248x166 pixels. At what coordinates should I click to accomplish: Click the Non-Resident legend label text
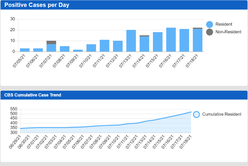(x=228, y=32)
